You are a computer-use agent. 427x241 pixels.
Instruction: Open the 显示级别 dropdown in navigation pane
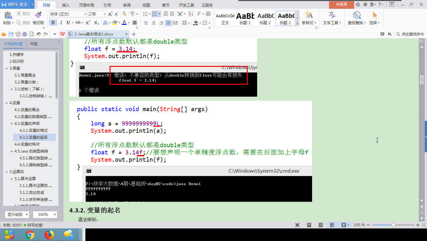(17, 215)
